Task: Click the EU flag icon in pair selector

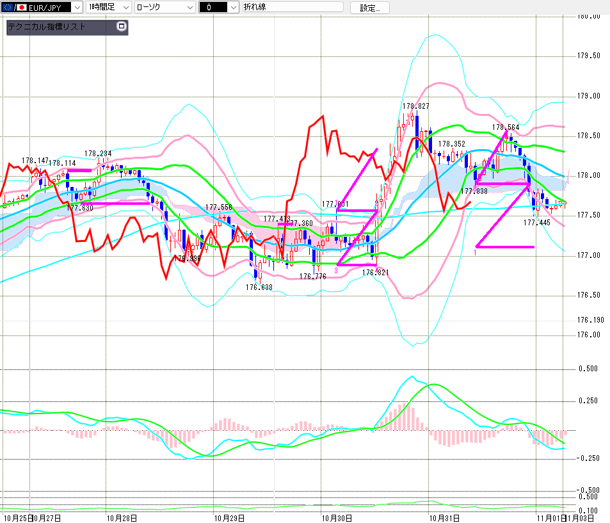Action: point(7,8)
